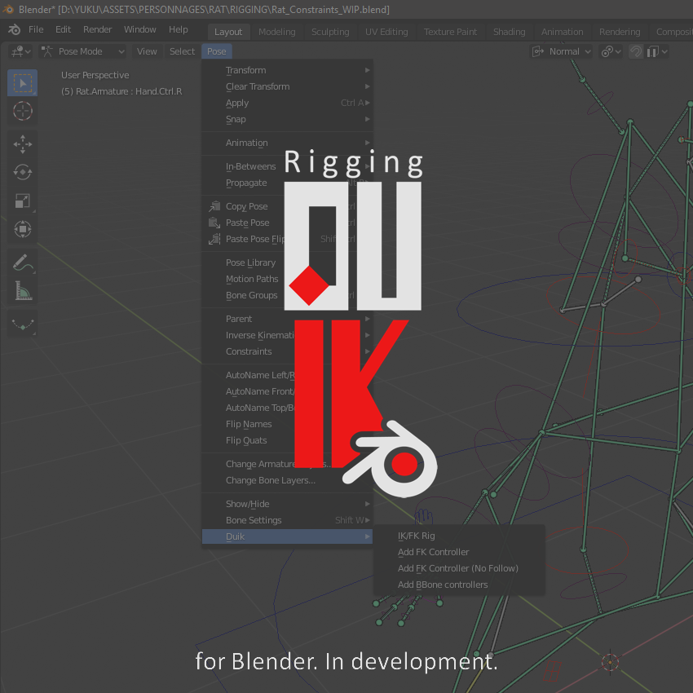Choose Animation in the Pose menu

(287, 143)
